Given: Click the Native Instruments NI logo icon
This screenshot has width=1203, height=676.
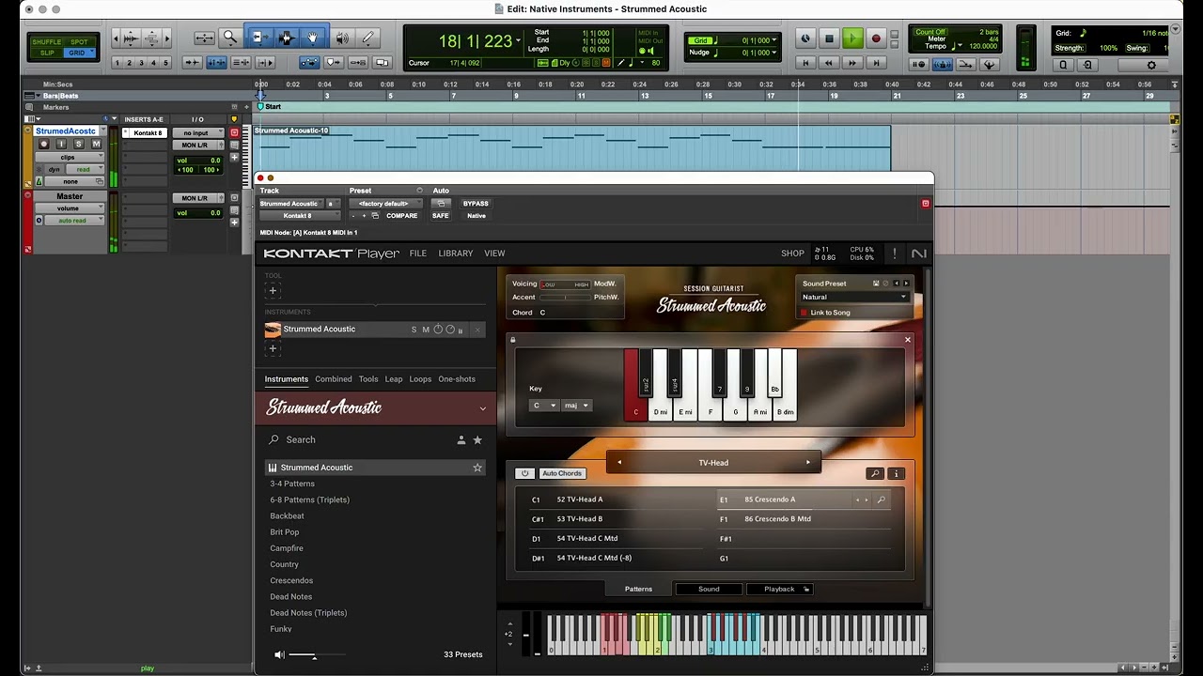Looking at the screenshot, I should [918, 253].
